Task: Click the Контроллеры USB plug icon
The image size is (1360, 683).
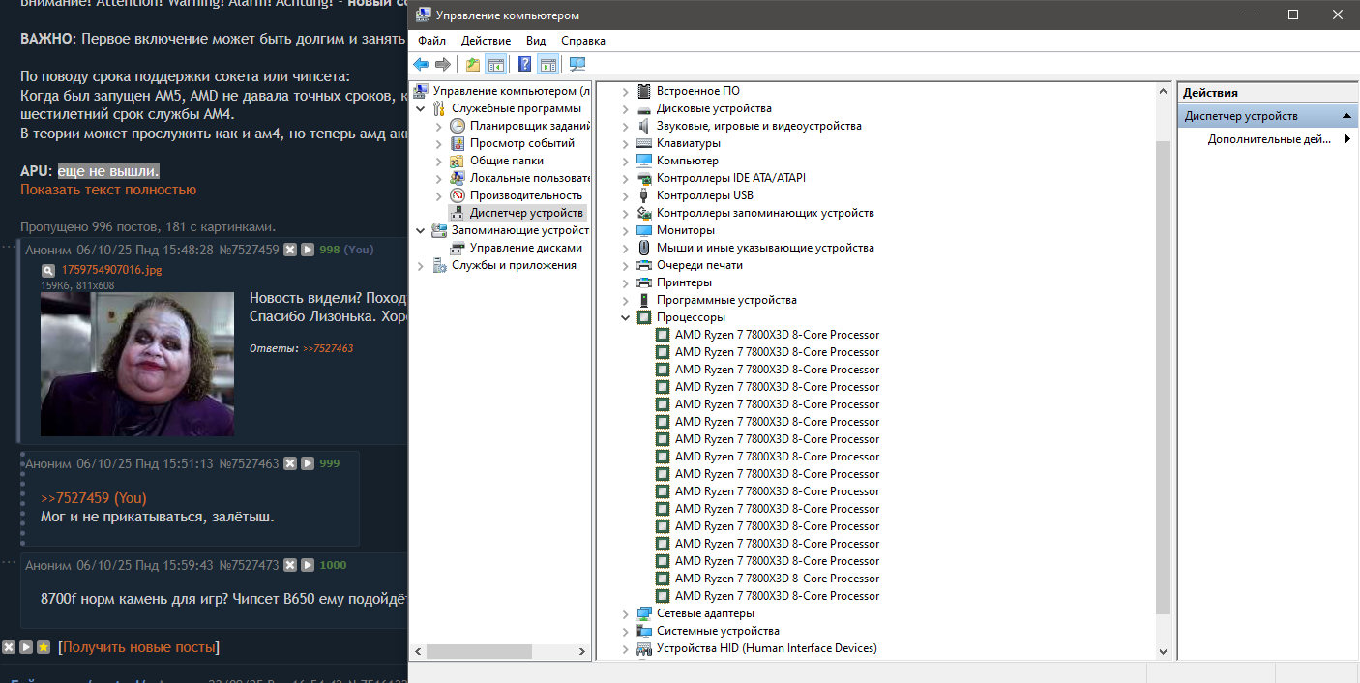Action: point(644,195)
